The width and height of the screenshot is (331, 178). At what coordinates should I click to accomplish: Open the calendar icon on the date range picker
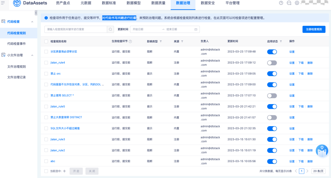point(195,29)
